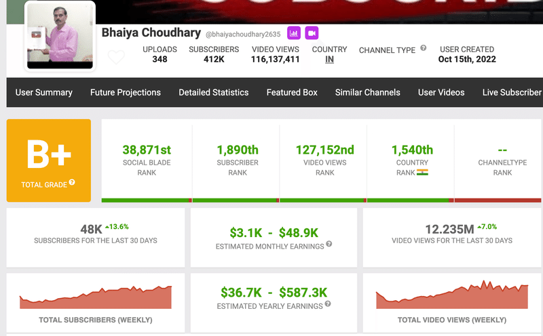The image size is (543, 336).
Task: Show info for Estimated Yearly Earnings
Action: (x=328, y=304)
